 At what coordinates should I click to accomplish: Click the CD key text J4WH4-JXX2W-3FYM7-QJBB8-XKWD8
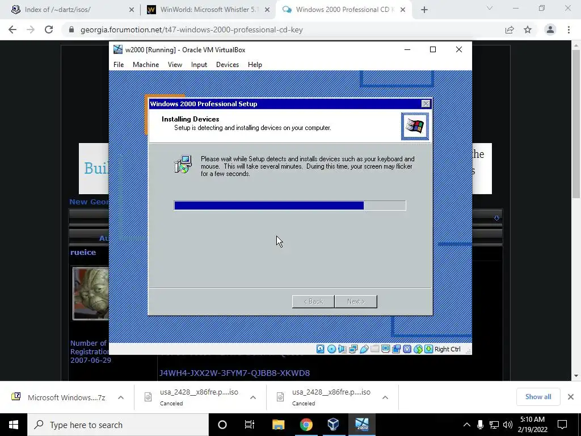tap(234, 373)
